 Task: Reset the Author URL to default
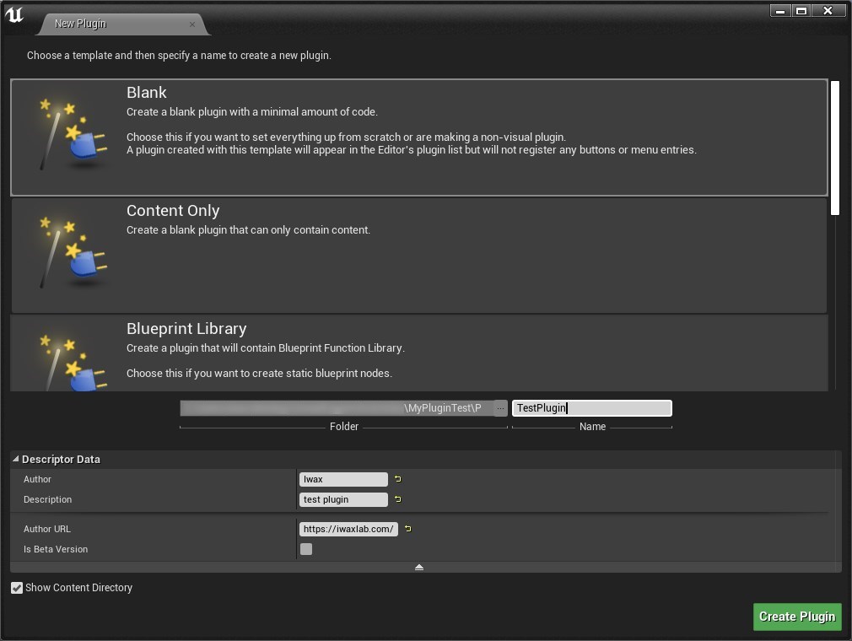pos(408,529)
